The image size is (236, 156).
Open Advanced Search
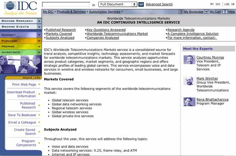(x=159, y=4)
